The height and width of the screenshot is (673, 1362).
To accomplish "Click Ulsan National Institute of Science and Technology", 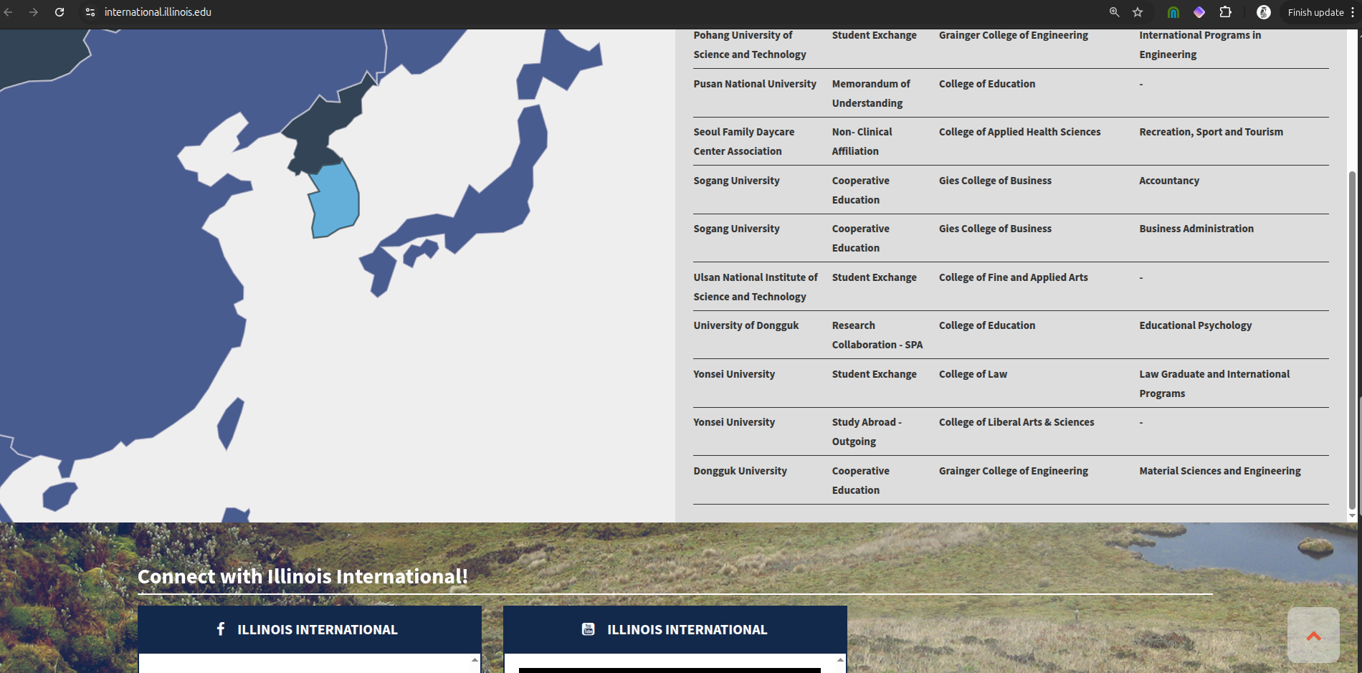I will pyautogui.click(x=756, y=287).
